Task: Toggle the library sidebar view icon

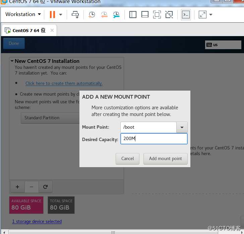Action: point(133,15)
